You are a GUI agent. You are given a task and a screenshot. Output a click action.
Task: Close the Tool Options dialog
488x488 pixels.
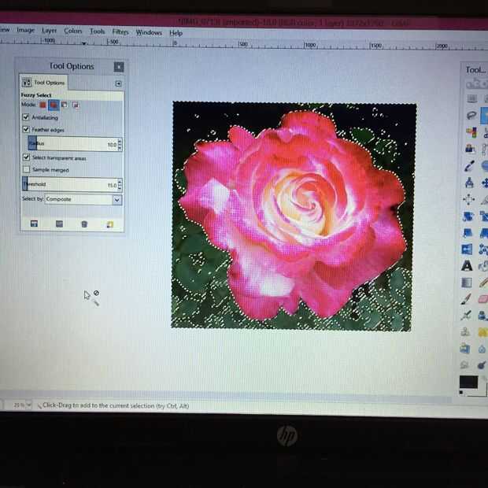(x=119, y=67)
